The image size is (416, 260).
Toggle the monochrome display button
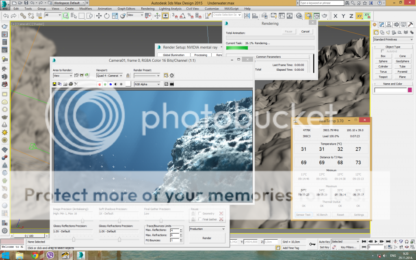(121, 84)
